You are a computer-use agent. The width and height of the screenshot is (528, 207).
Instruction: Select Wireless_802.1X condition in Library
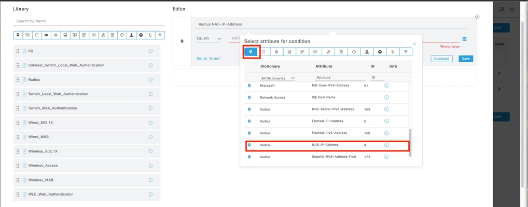(87, 151)
